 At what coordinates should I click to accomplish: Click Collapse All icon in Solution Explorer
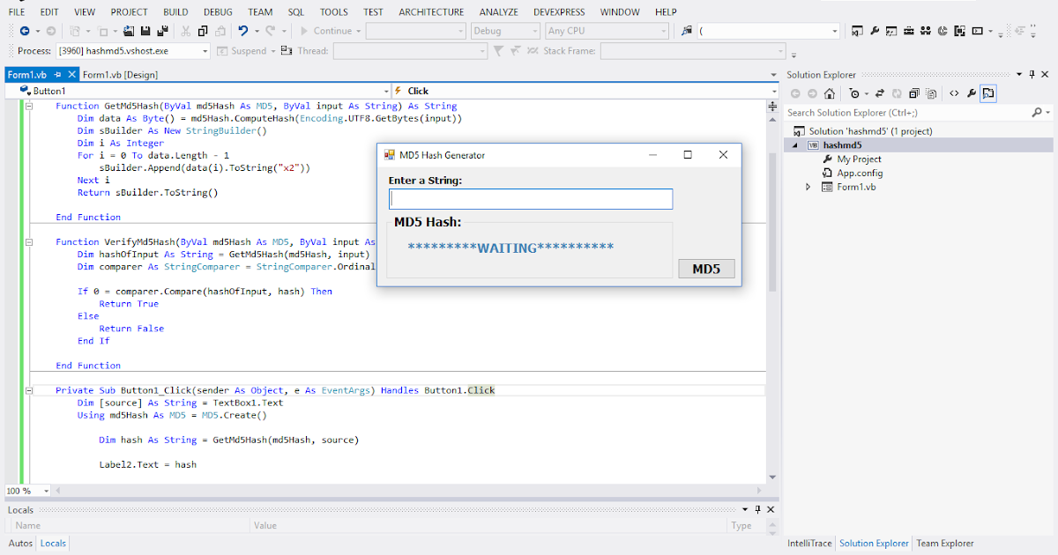tap(914, 93)
